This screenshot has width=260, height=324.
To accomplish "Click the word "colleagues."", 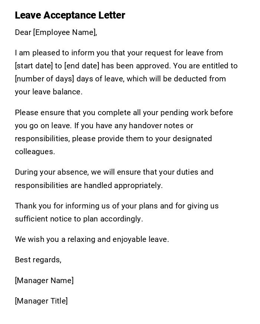I will tap(35, 152).
